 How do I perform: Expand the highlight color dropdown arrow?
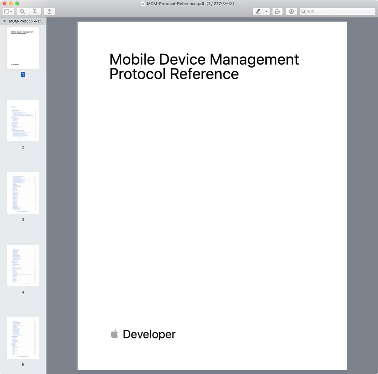pos(266,11)
